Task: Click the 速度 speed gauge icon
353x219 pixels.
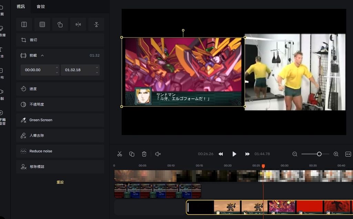Action: (x=23, y=89)
